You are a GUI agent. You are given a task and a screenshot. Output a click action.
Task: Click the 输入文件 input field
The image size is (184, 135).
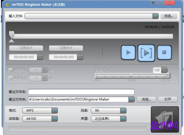89,16
